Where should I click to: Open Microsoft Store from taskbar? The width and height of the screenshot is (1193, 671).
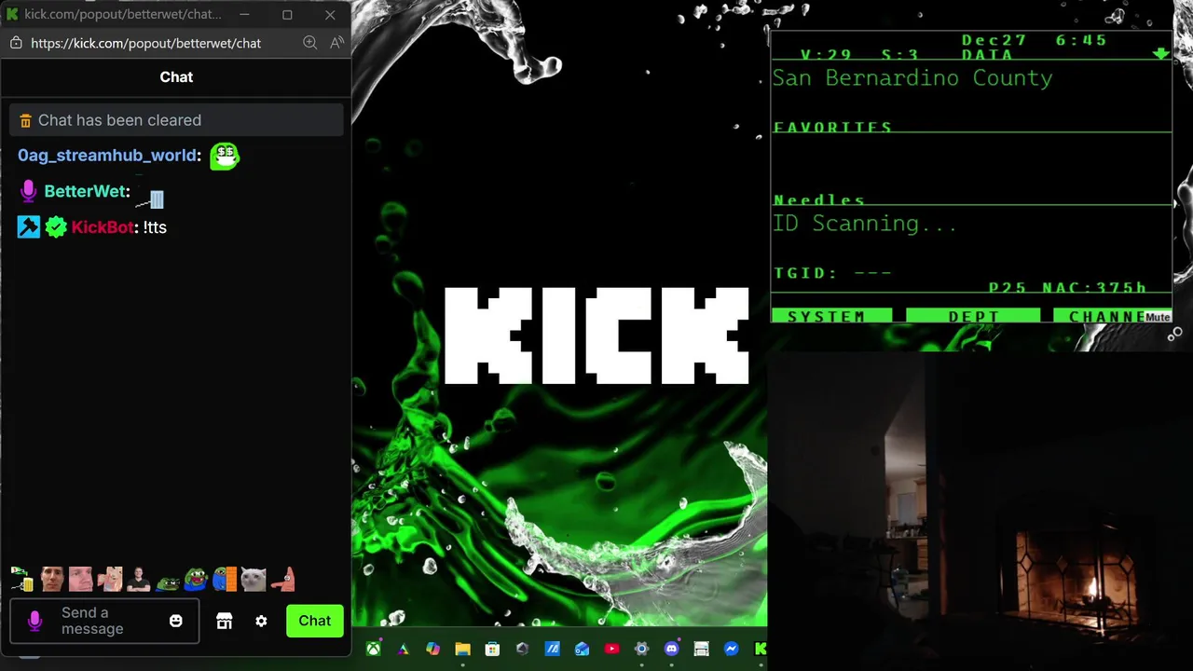492,649
